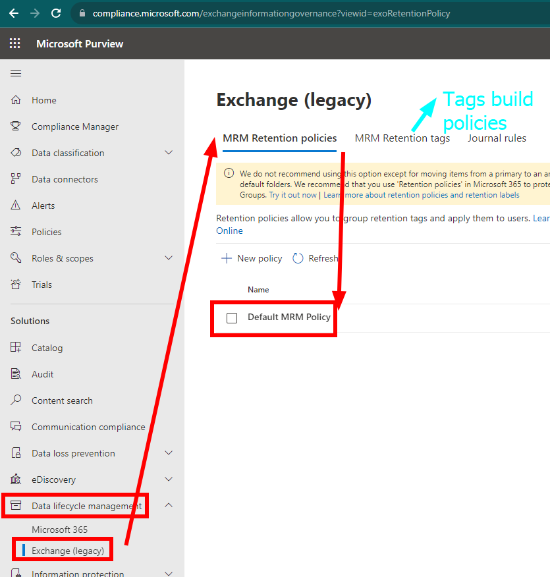Expand the Roles & scopes chevron
The height and width of the screenshot is (577, 550).
coord(169,258)
